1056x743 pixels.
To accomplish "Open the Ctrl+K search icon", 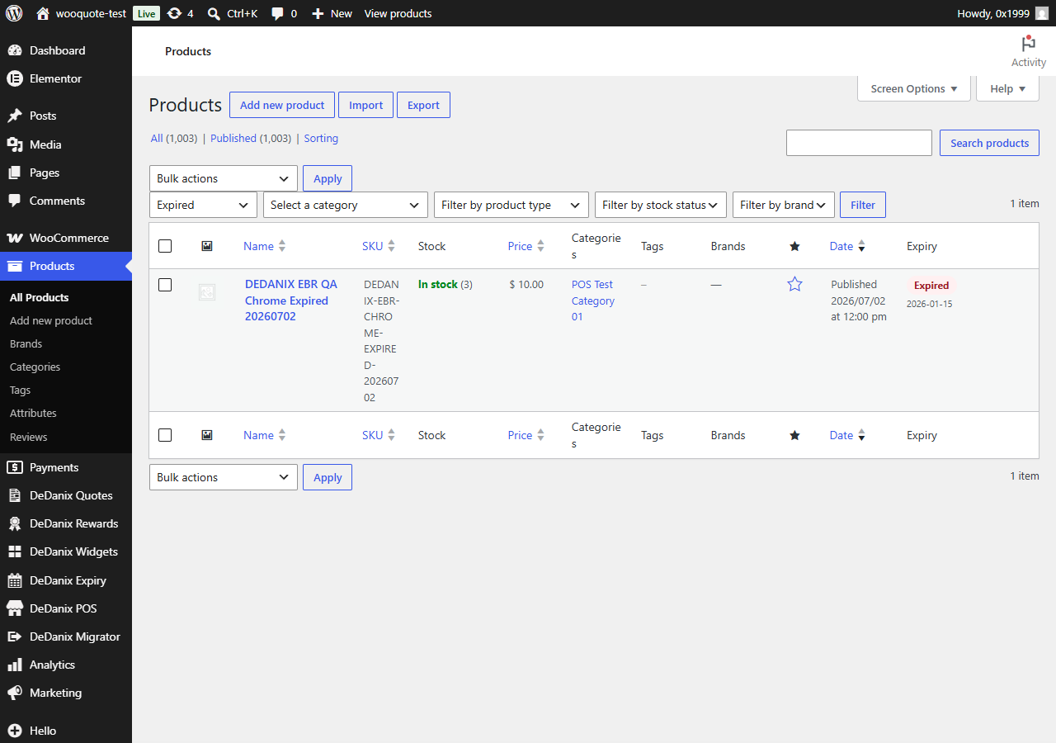I will [x=214, y=13].
